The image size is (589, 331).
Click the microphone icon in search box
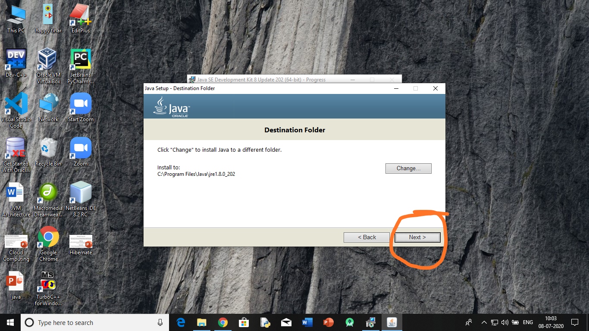(x=160, y=322)
